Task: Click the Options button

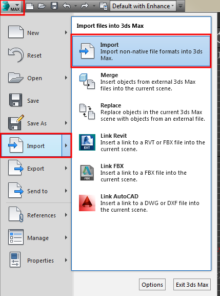Action: pos(152,285)
